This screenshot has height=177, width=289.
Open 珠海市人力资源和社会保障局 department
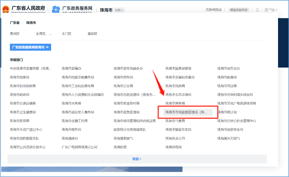(x=83, y=95)
